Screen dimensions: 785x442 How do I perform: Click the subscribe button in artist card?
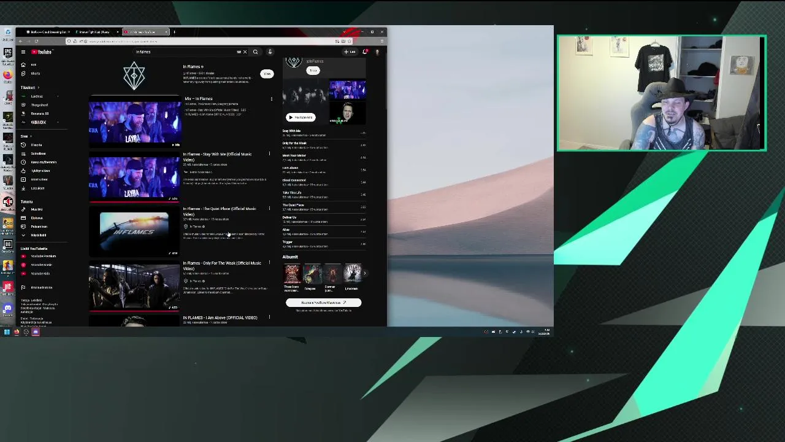[x=313, y=71]
